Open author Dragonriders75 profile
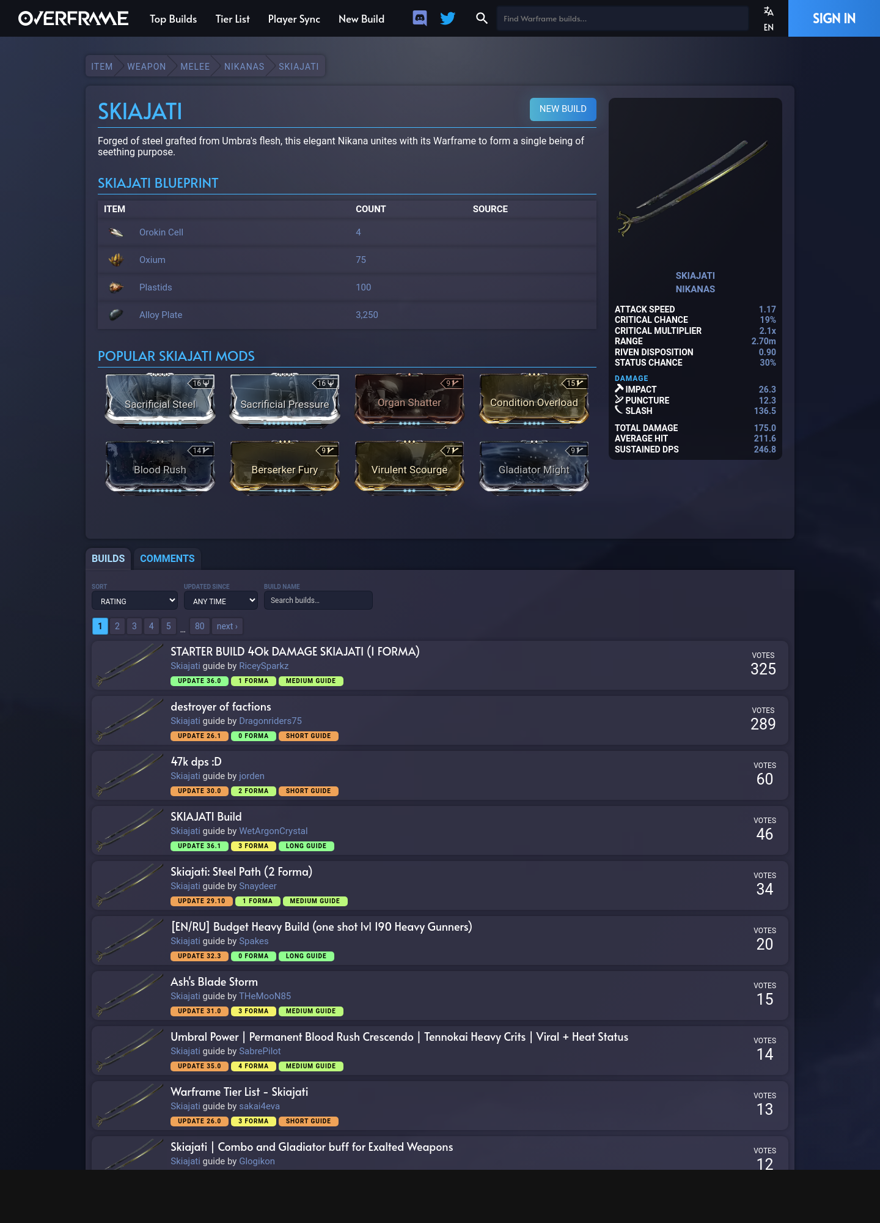The height and width of the screenshot is (1223, 880). 270,721
